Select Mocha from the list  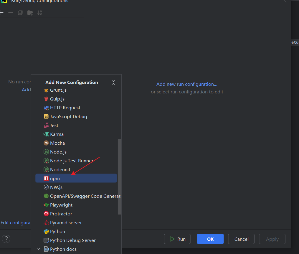coord(76,143)
